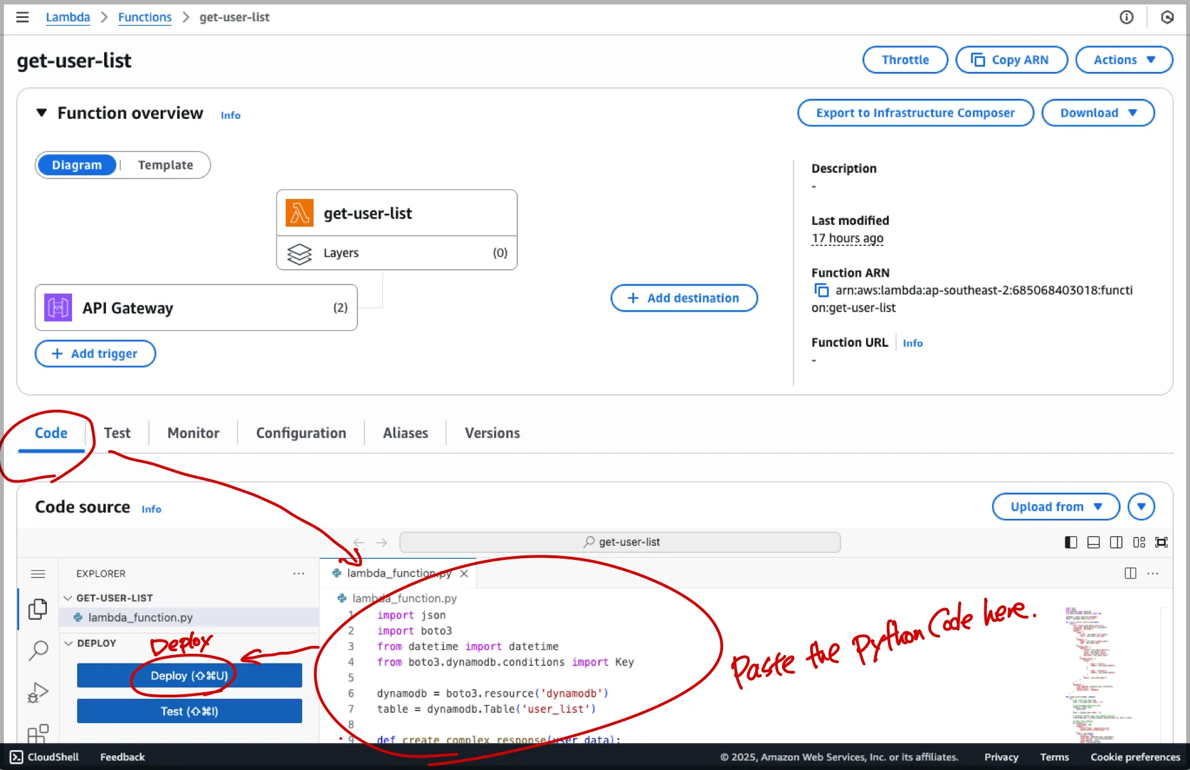Switch to the Versions tab
Screen dimensions: 1190x770
click(493, 433)
